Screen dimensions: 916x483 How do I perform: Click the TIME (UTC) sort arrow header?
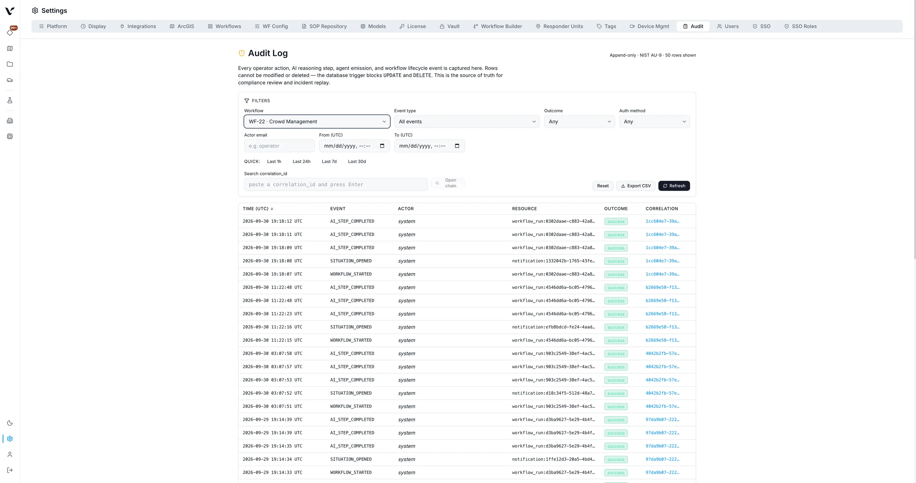point(258,208)
